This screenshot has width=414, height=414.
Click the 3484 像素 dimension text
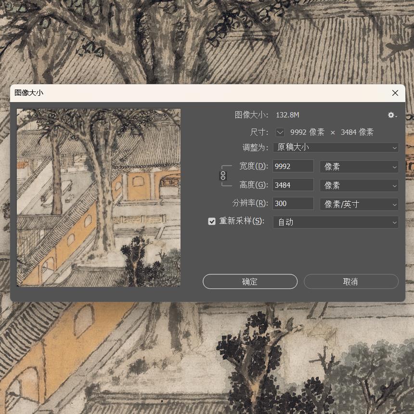click(357, 132)
